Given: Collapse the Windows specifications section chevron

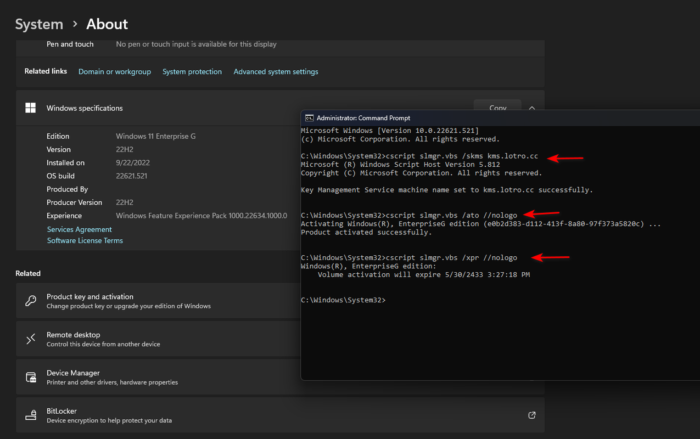Looking at the screenshot, I should tap(531, 108).
